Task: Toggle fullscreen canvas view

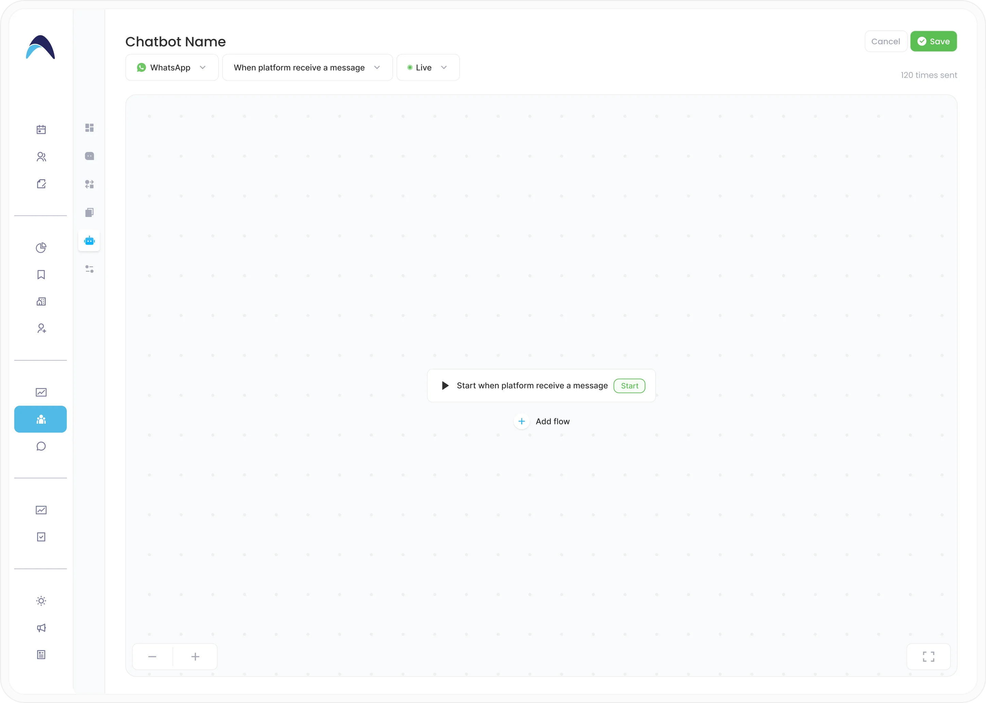Action: coord(928,657)
